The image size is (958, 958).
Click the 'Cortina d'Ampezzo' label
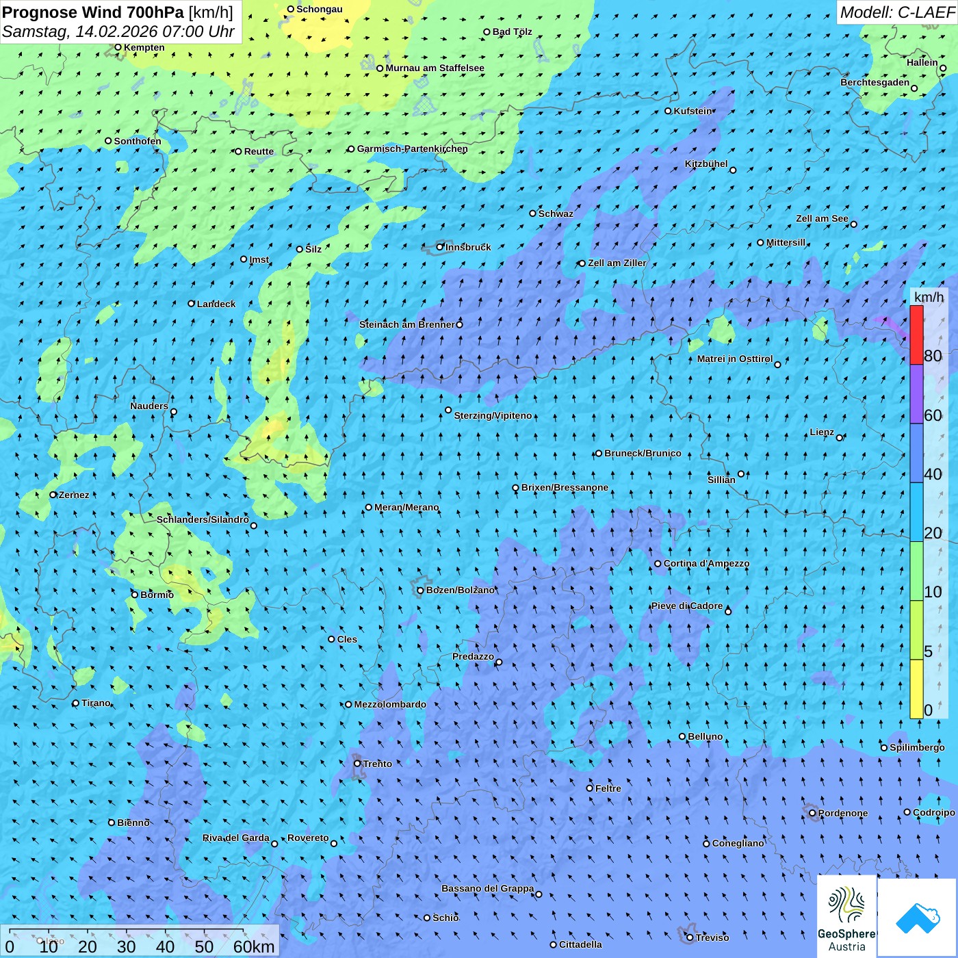(x=706, y=563)
